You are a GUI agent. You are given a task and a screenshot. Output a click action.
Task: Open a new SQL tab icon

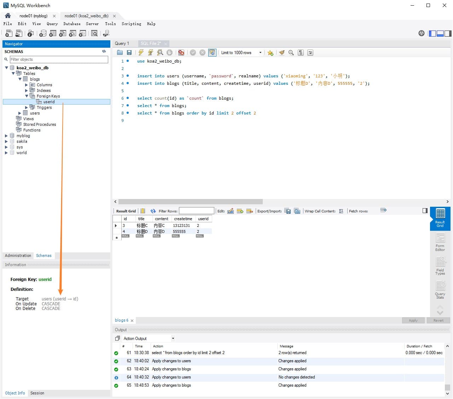[9, 34]
